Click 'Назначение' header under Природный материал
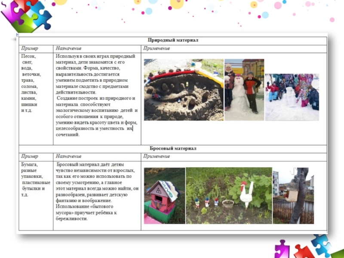 pyautogui.click(x=68, y=48)
